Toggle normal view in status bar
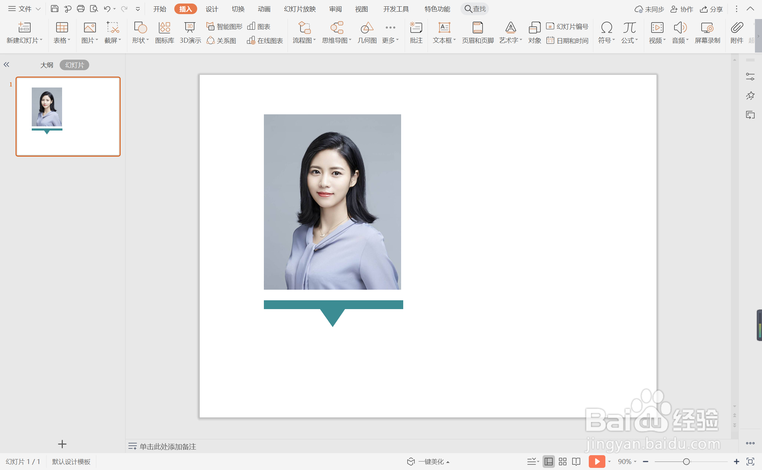 tap(549, 462)
